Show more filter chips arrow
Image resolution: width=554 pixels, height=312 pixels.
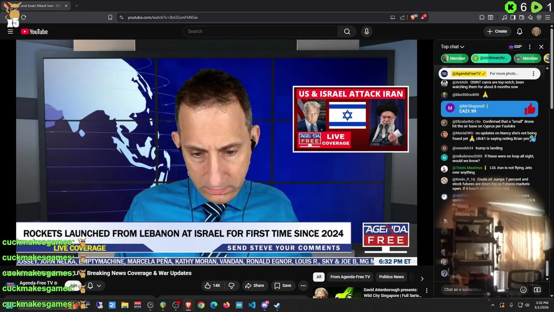click(x=422, y=279)
